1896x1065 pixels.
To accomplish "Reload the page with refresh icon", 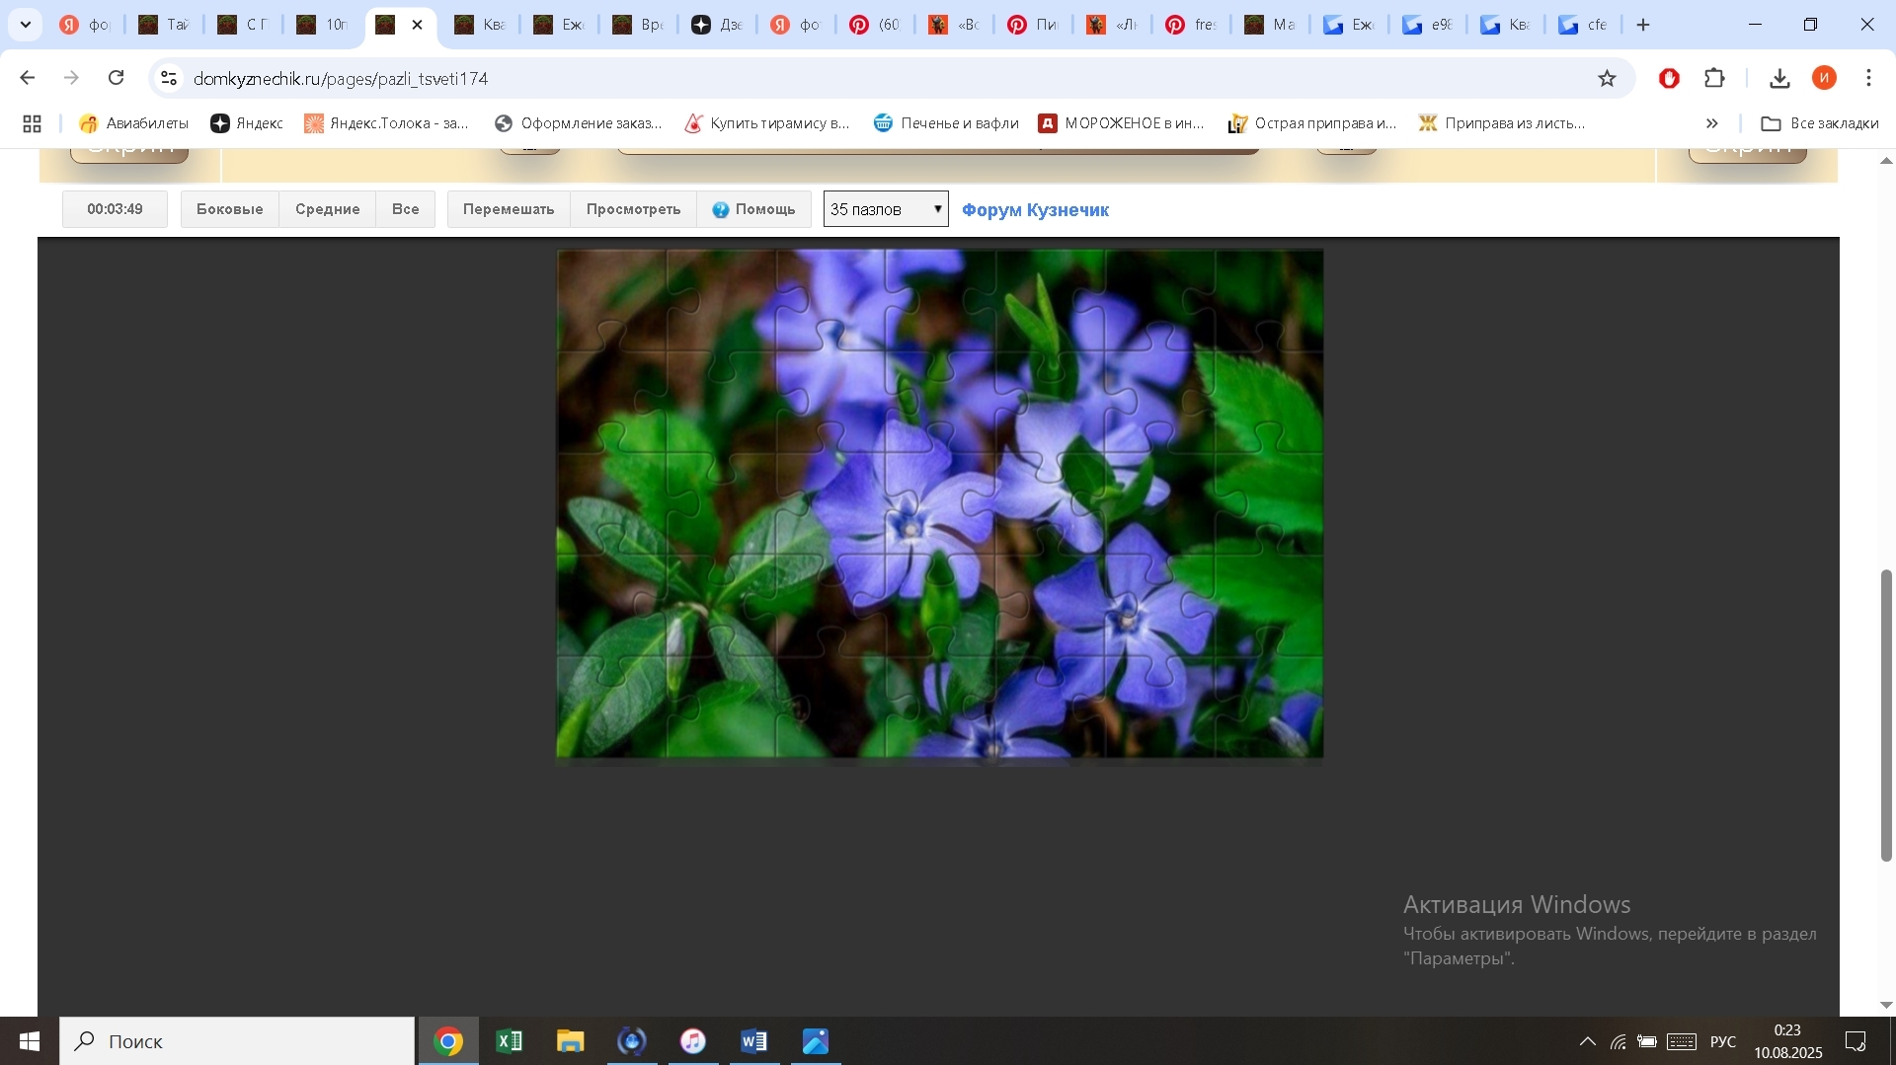I will tap(117, 78).
